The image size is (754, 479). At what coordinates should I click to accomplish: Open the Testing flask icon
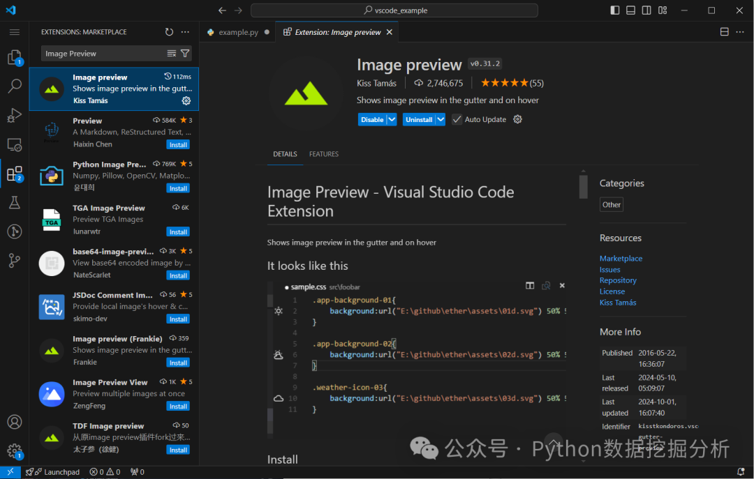(15, 203)
